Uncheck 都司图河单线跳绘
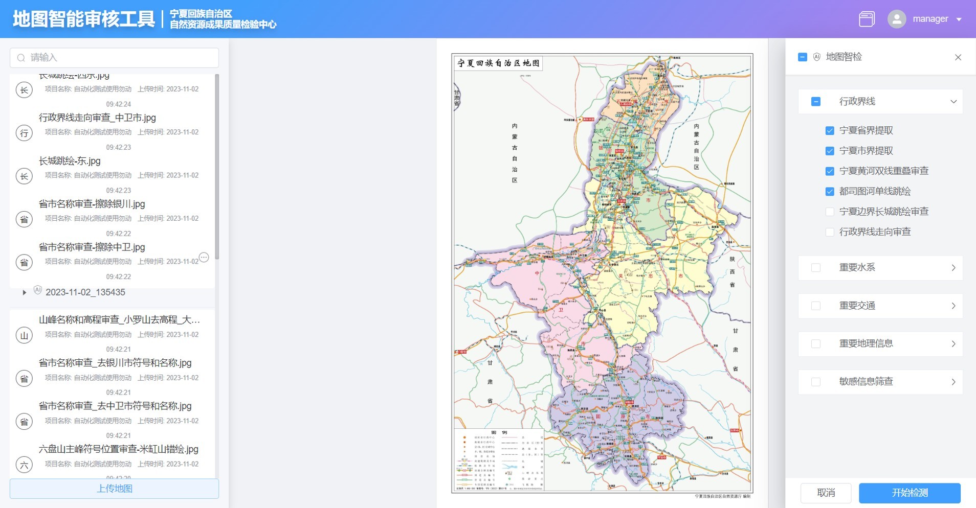976x508 pixels. (830, 192)
